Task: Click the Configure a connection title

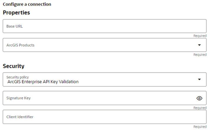Action: pos(27,4)
